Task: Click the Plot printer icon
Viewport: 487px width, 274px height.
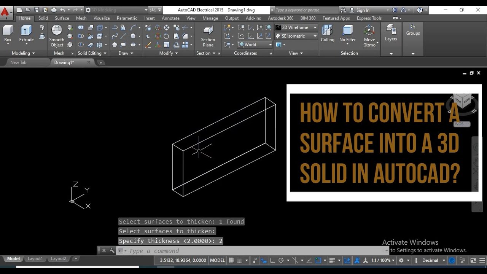Action: (x=54, y=10)
